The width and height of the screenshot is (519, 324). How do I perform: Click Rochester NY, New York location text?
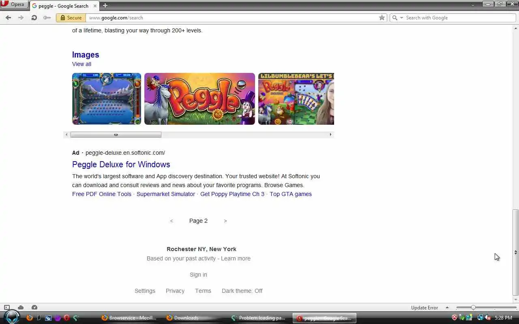pyautogui.click(x=202, y=249)
